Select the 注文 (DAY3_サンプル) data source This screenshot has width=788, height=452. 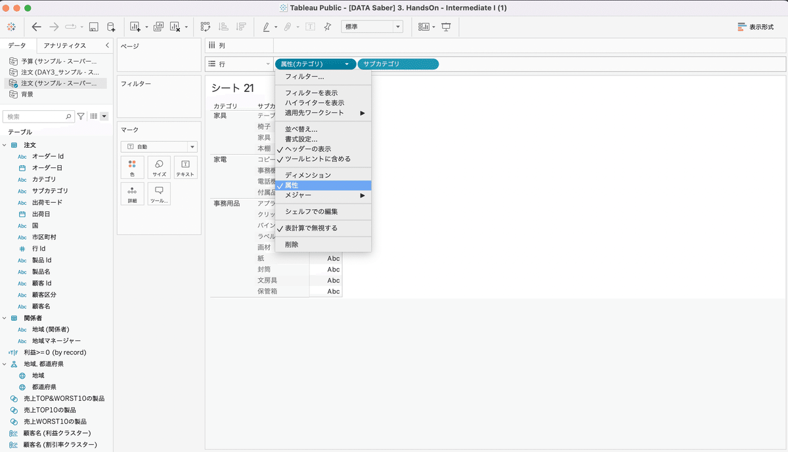(60, 72)
